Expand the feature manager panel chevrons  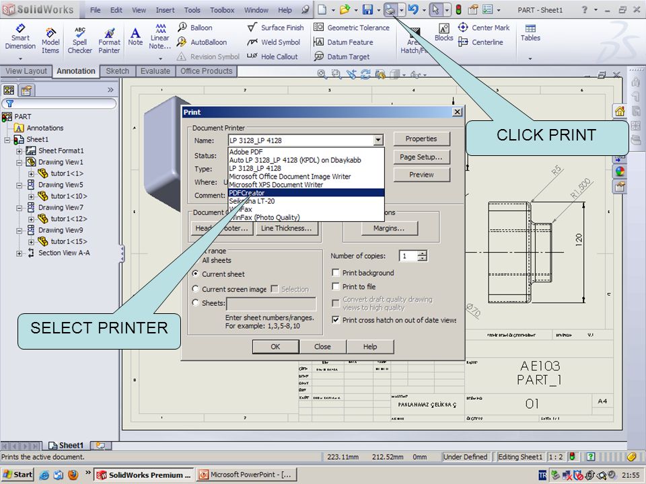tap(110, 89)
